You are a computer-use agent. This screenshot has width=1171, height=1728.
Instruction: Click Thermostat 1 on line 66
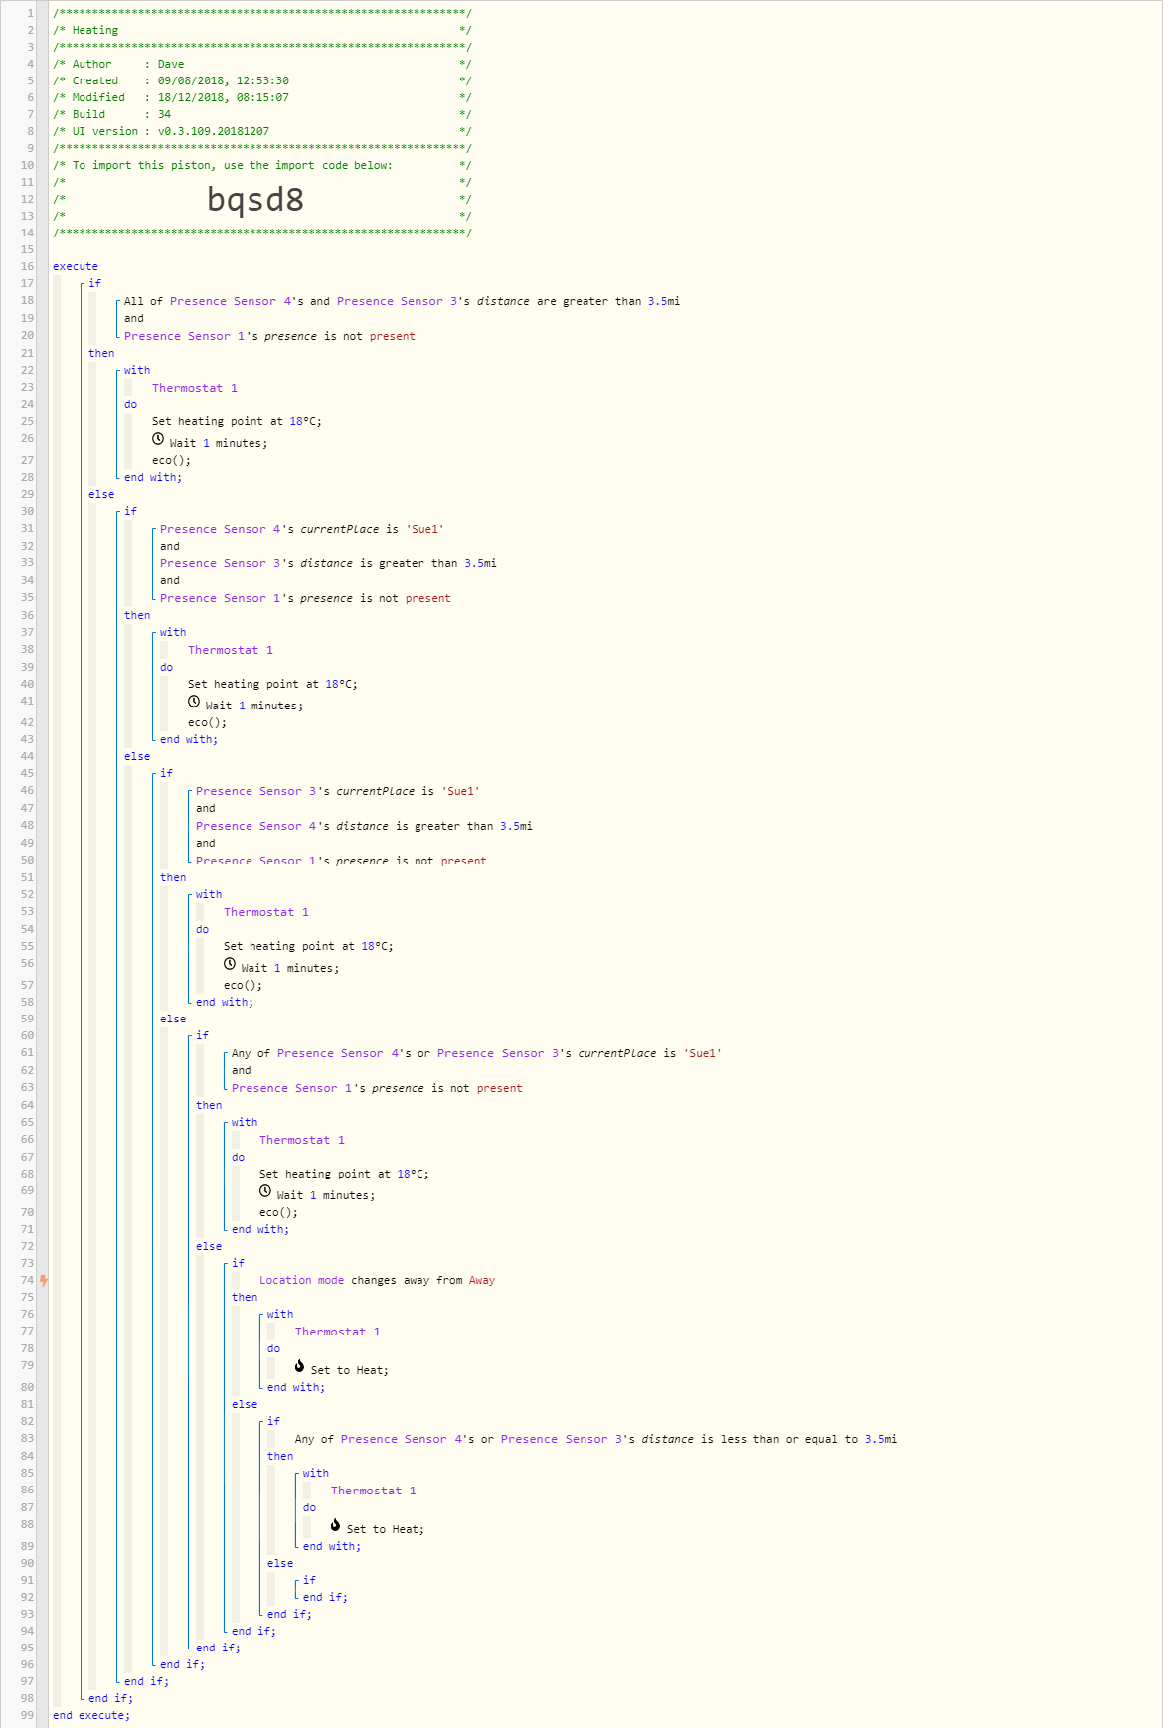click(x=302, y=1140)
